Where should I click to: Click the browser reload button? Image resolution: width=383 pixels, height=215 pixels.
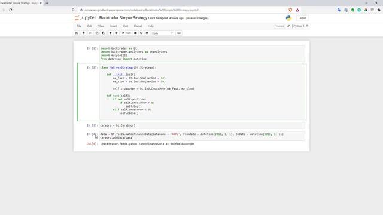point(11,10)
